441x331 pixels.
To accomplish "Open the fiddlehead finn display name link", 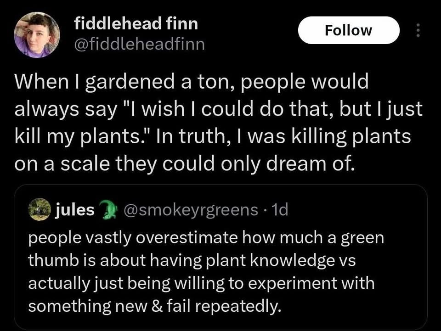I will (136, 24).
